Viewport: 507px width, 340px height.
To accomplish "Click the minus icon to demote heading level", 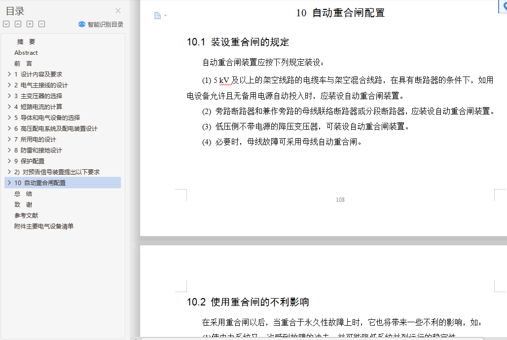I will 42,24.
